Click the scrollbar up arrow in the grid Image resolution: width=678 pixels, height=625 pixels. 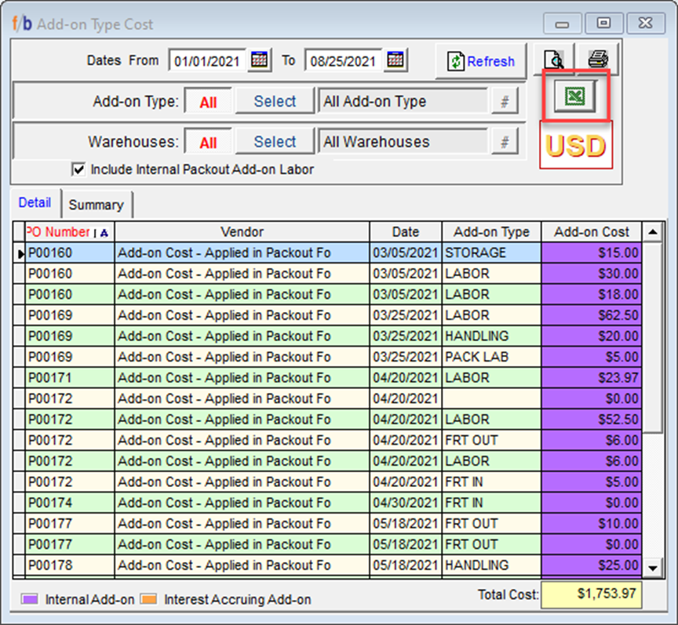652,232
